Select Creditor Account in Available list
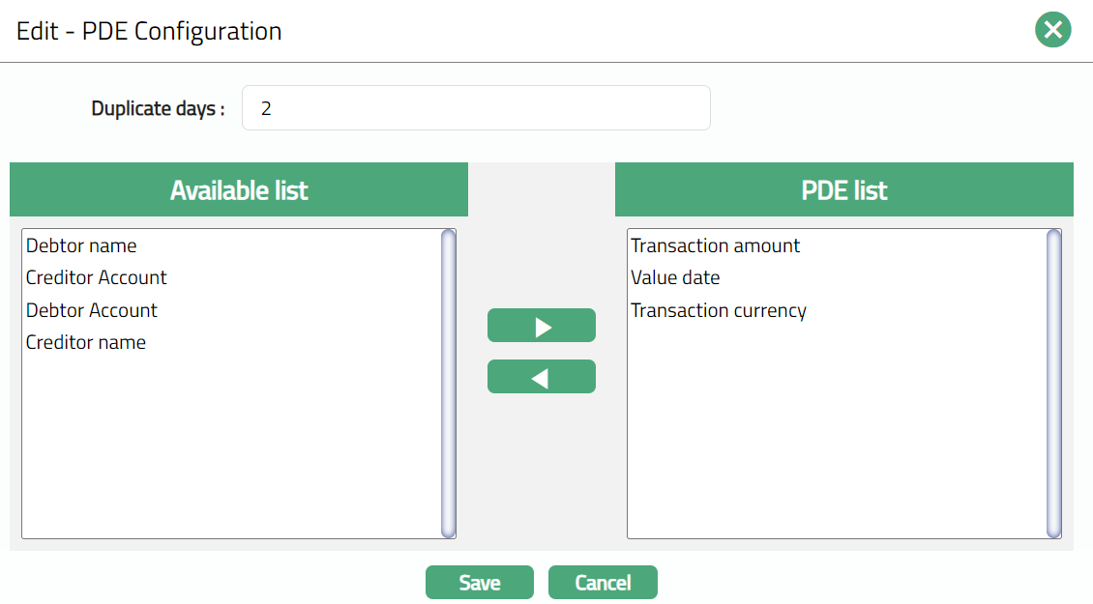This screenshot has height=604, width=1093. [x=97, y=277]
